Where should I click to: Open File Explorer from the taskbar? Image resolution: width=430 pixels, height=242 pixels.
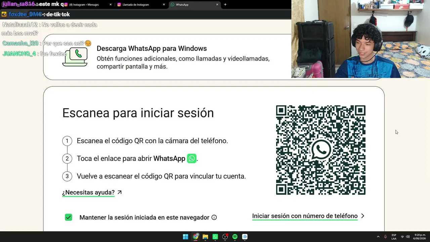pyautogui.click(x=205, y=237)
